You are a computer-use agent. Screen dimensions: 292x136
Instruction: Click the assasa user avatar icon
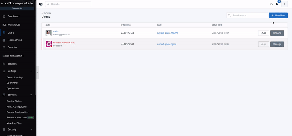pos(49,44)
